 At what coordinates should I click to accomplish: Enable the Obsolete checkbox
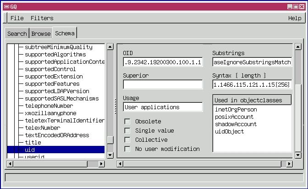pyautogui.click(x=127, y=122)
